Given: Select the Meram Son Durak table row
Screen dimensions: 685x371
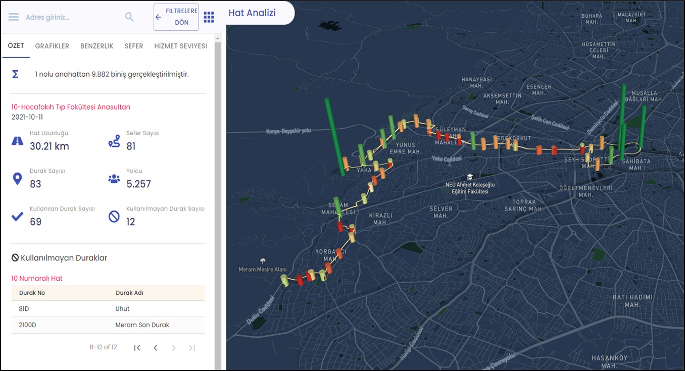Looking at the screenshot, I should 108,325.
